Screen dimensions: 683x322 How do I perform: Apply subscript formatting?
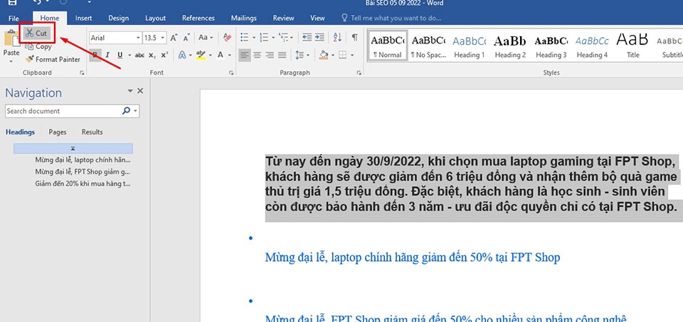coord(152,55)
